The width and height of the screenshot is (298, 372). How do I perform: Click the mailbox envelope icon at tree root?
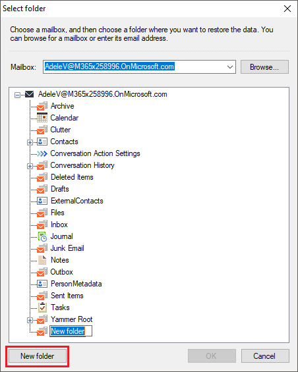point(30,94)
